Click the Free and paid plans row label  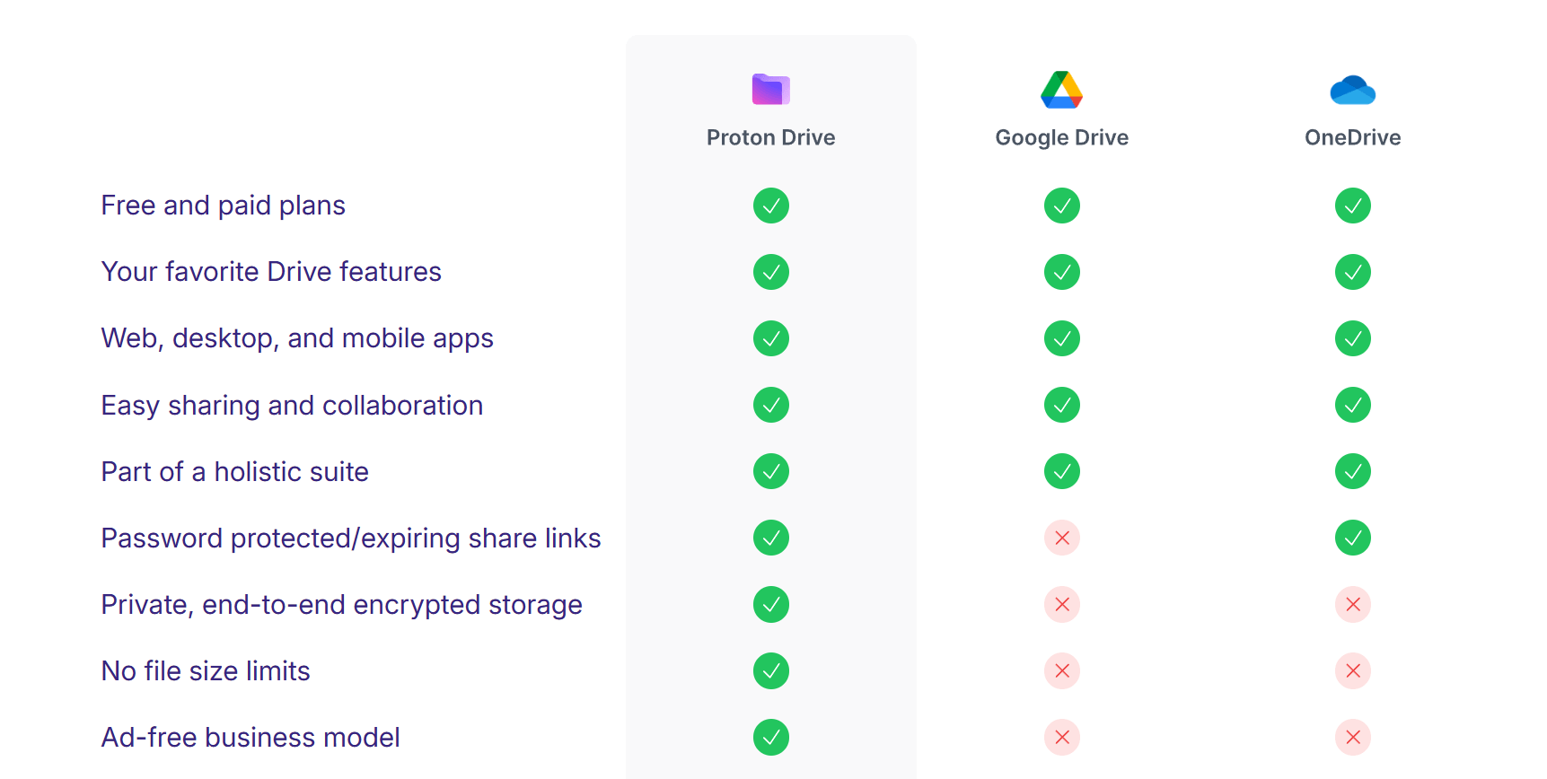click(223, 206)
